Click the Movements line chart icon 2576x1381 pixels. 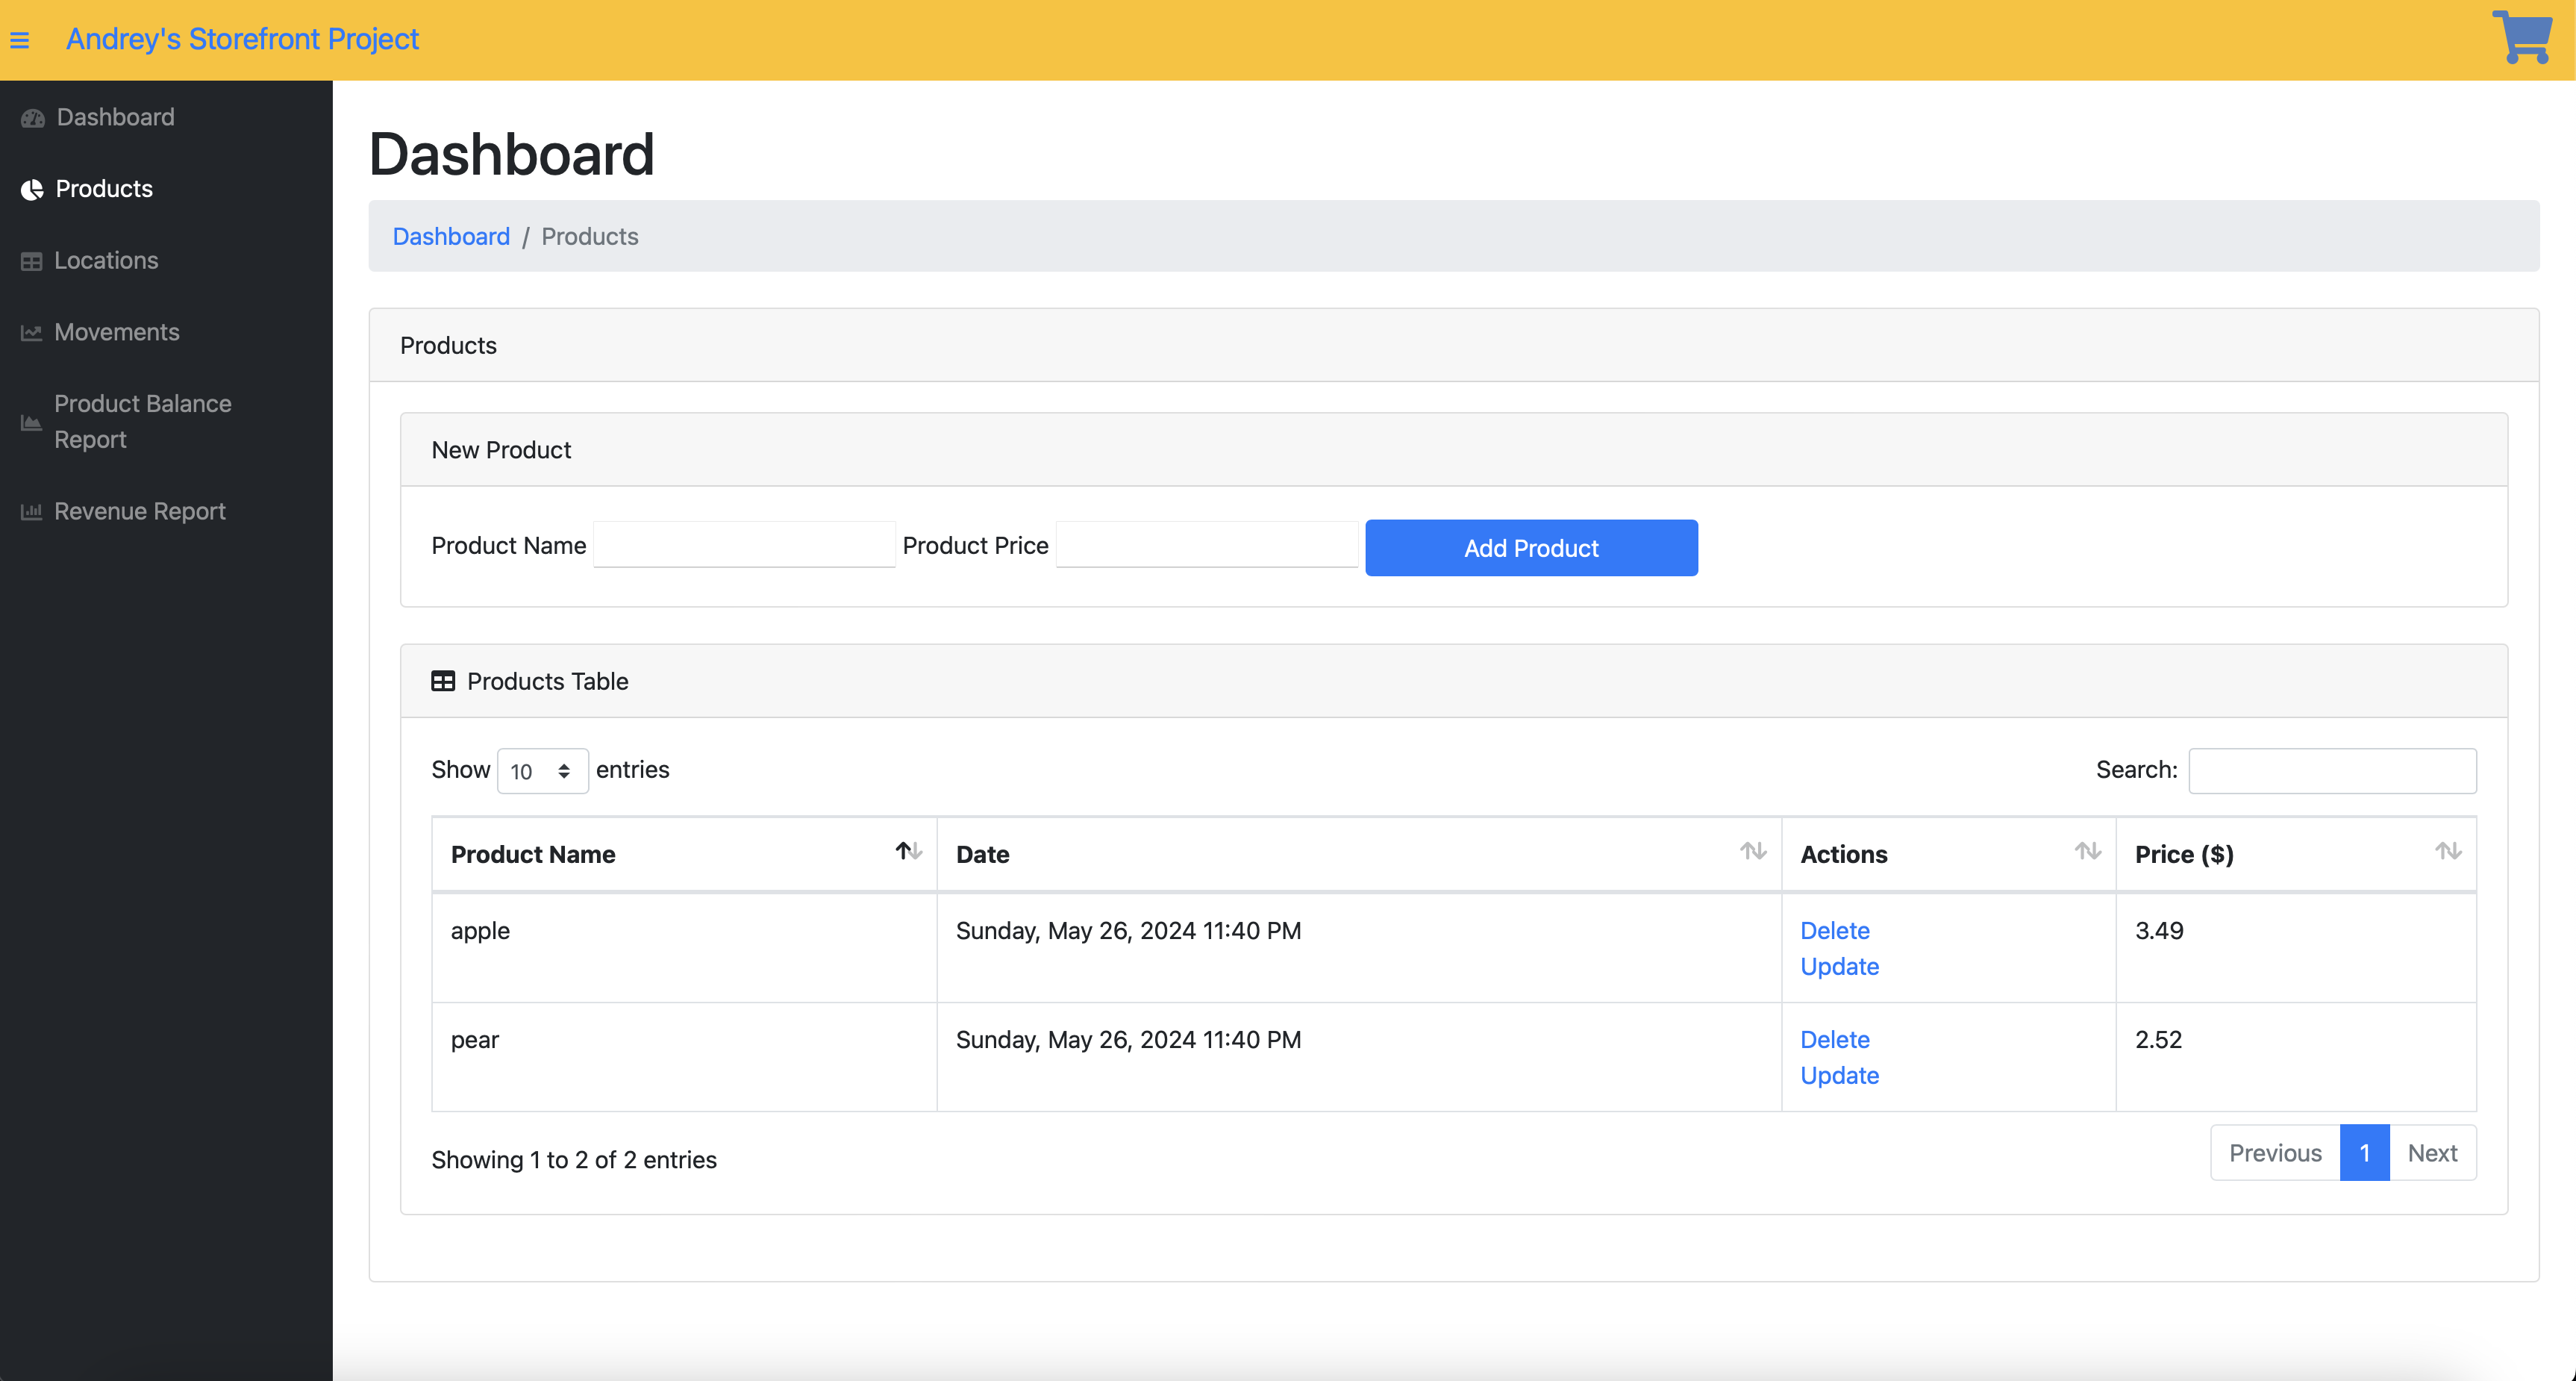(32, 333)
